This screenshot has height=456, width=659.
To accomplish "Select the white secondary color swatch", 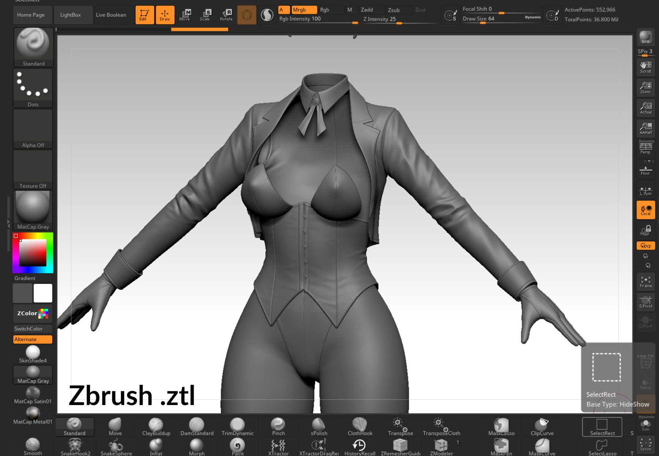I will 43,293.
